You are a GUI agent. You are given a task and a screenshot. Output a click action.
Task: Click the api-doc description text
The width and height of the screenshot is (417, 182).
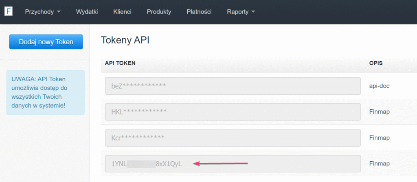(x=379, y=86)
